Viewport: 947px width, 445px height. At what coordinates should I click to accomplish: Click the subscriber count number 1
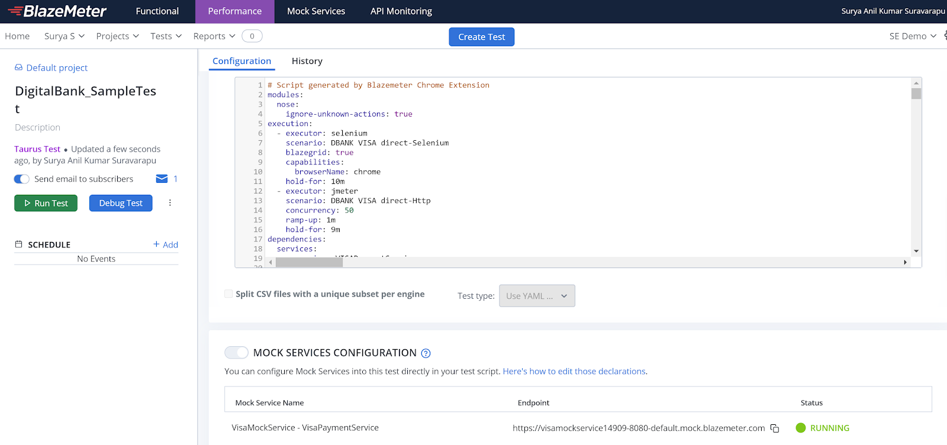pos(175,179)
